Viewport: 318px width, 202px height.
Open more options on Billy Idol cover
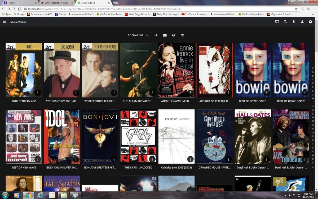point(76,159)
